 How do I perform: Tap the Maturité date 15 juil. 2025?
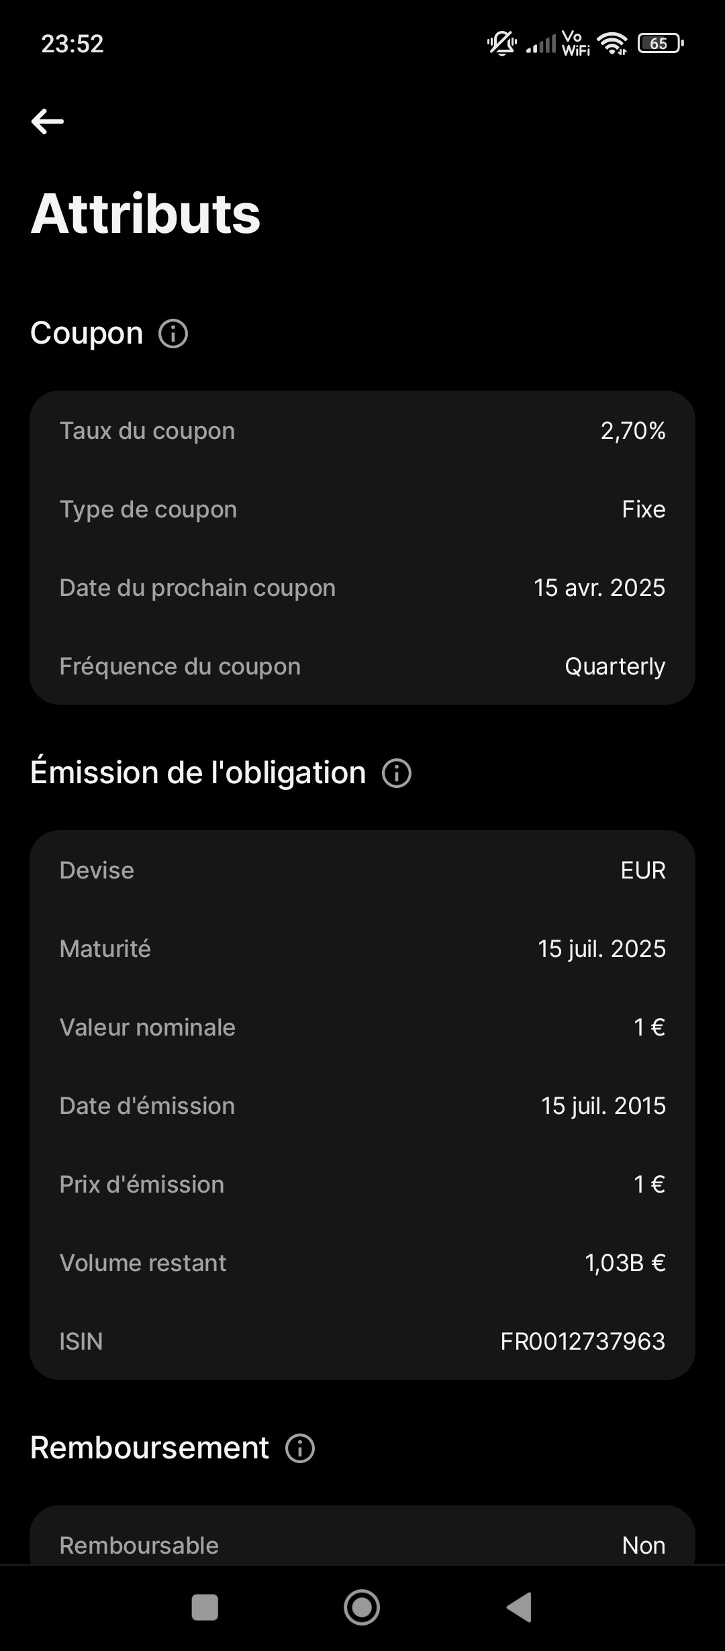tap(601, 949)
